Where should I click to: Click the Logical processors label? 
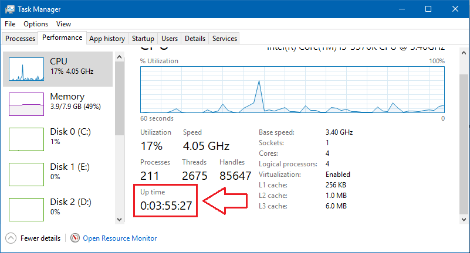click(x=288, y=164)
